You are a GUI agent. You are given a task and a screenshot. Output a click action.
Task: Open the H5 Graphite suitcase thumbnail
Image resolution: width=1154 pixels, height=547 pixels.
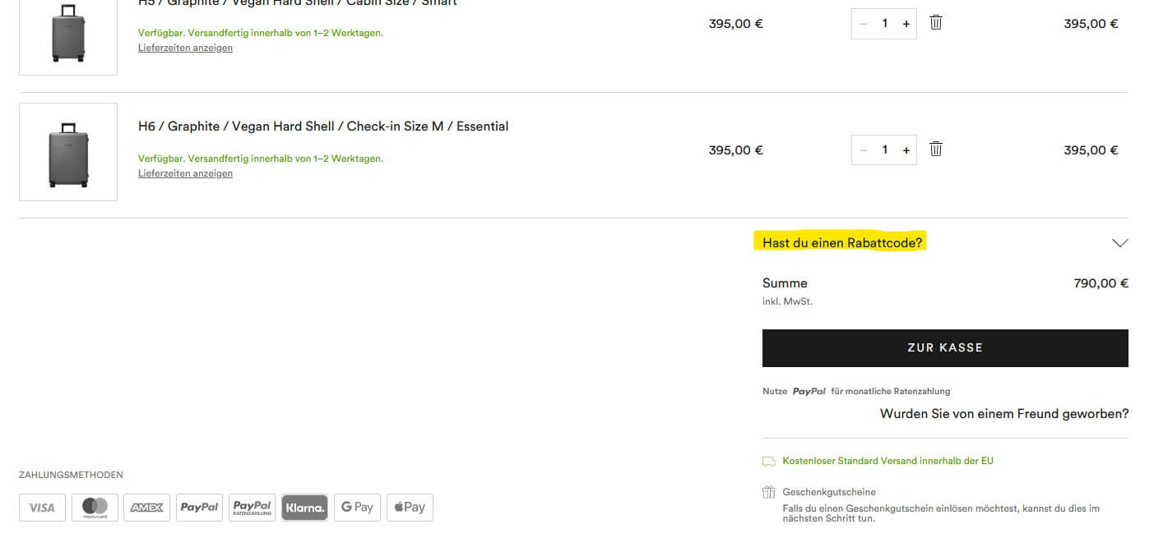tap(68, 33)
